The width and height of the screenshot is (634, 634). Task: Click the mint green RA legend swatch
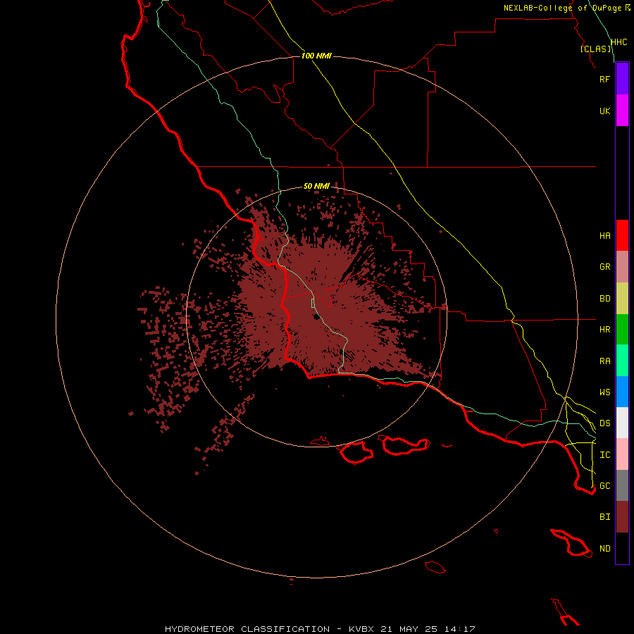pos(622,361)
